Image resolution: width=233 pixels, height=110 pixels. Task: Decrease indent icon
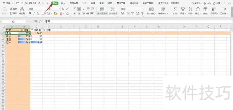coord(88,9)
